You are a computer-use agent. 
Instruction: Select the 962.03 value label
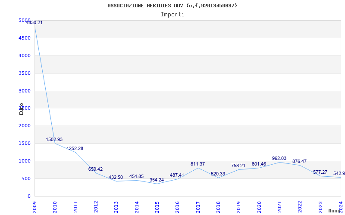(x=279, y=158)
